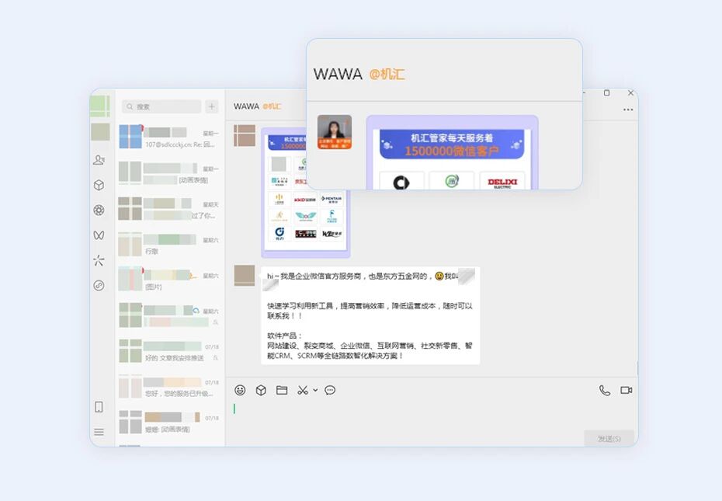Open the chat with preview 行意

[x=169, y=244]
